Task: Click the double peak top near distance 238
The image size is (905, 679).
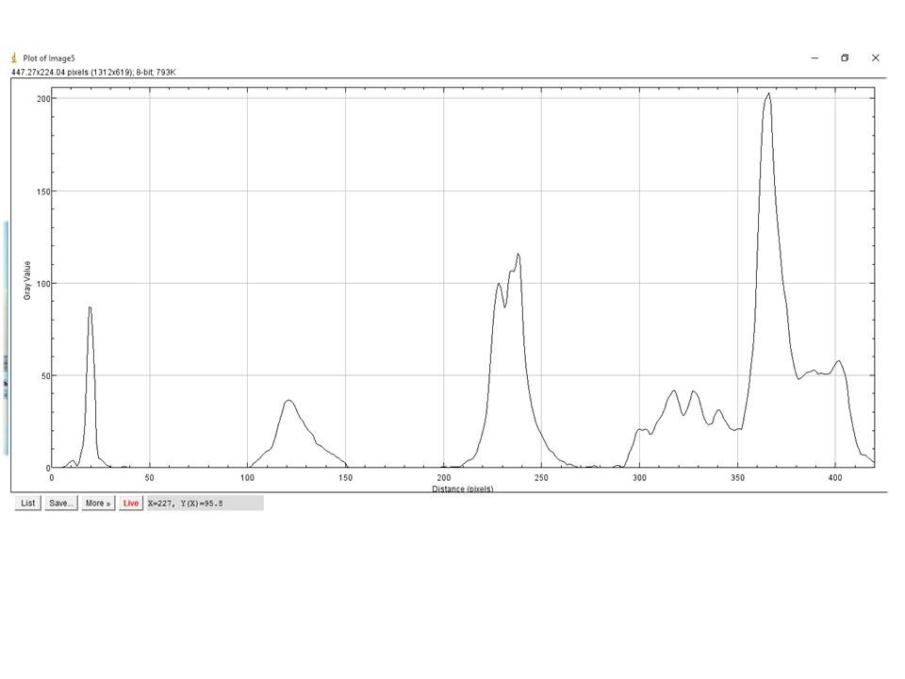Action: (518, 254)
